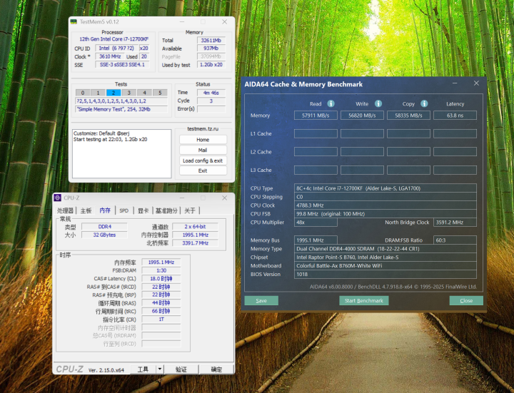Select the 主板 tab in CPU-Z

[86, 210]
